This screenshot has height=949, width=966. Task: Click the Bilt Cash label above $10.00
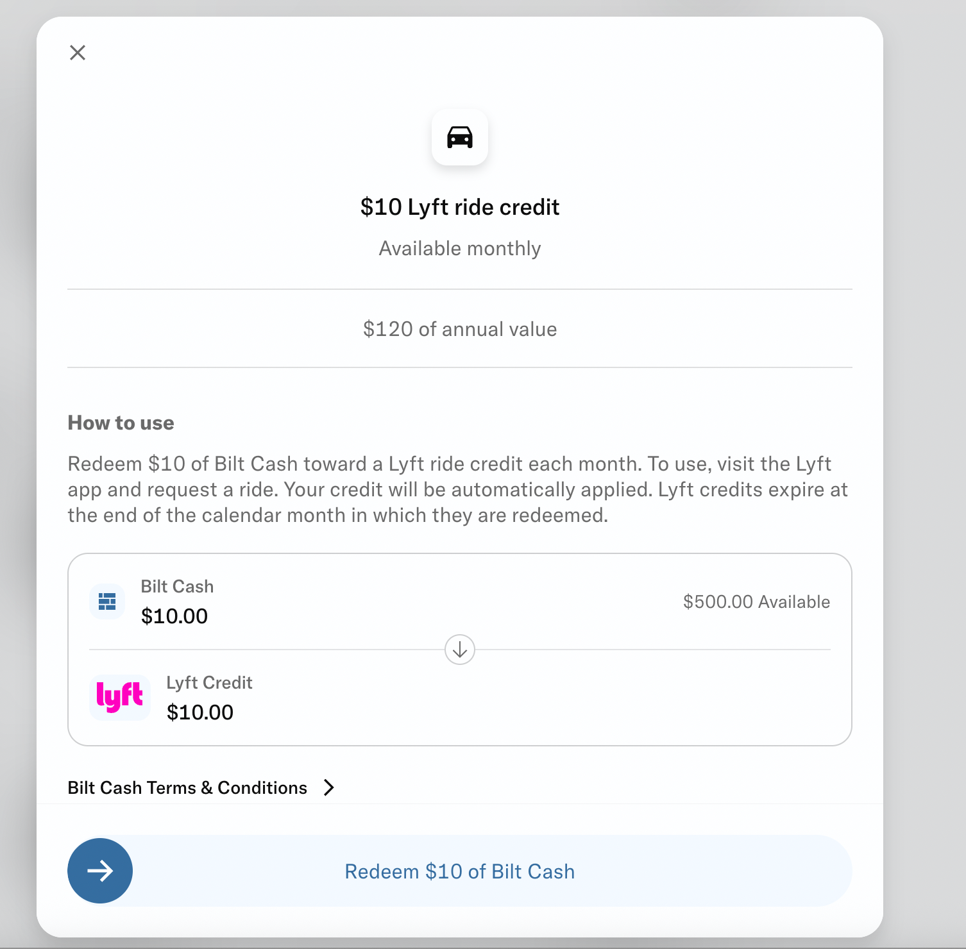pos(177,585)
